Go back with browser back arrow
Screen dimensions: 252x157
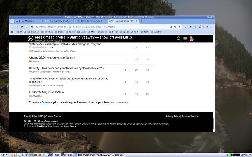[12, 27]
